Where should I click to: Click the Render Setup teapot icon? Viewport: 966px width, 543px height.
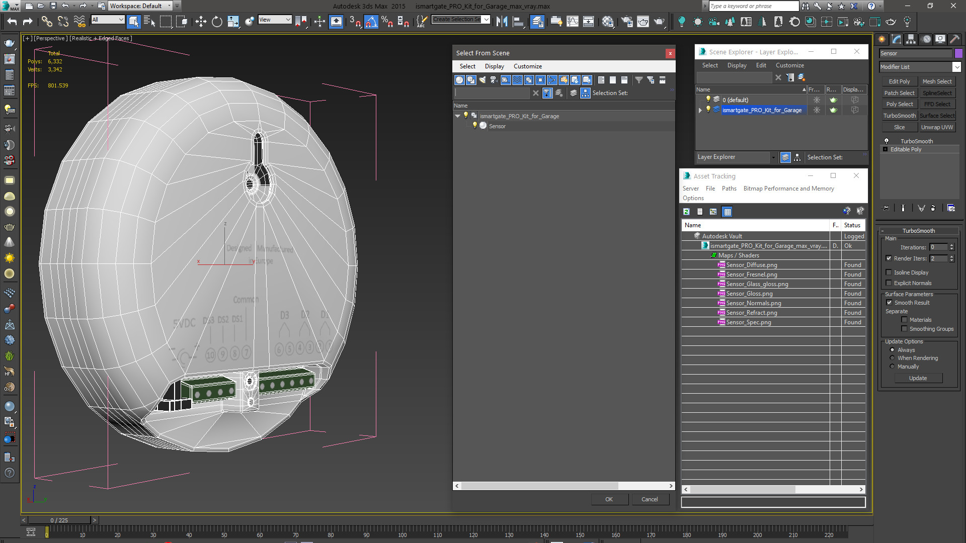tap(627, 22)
